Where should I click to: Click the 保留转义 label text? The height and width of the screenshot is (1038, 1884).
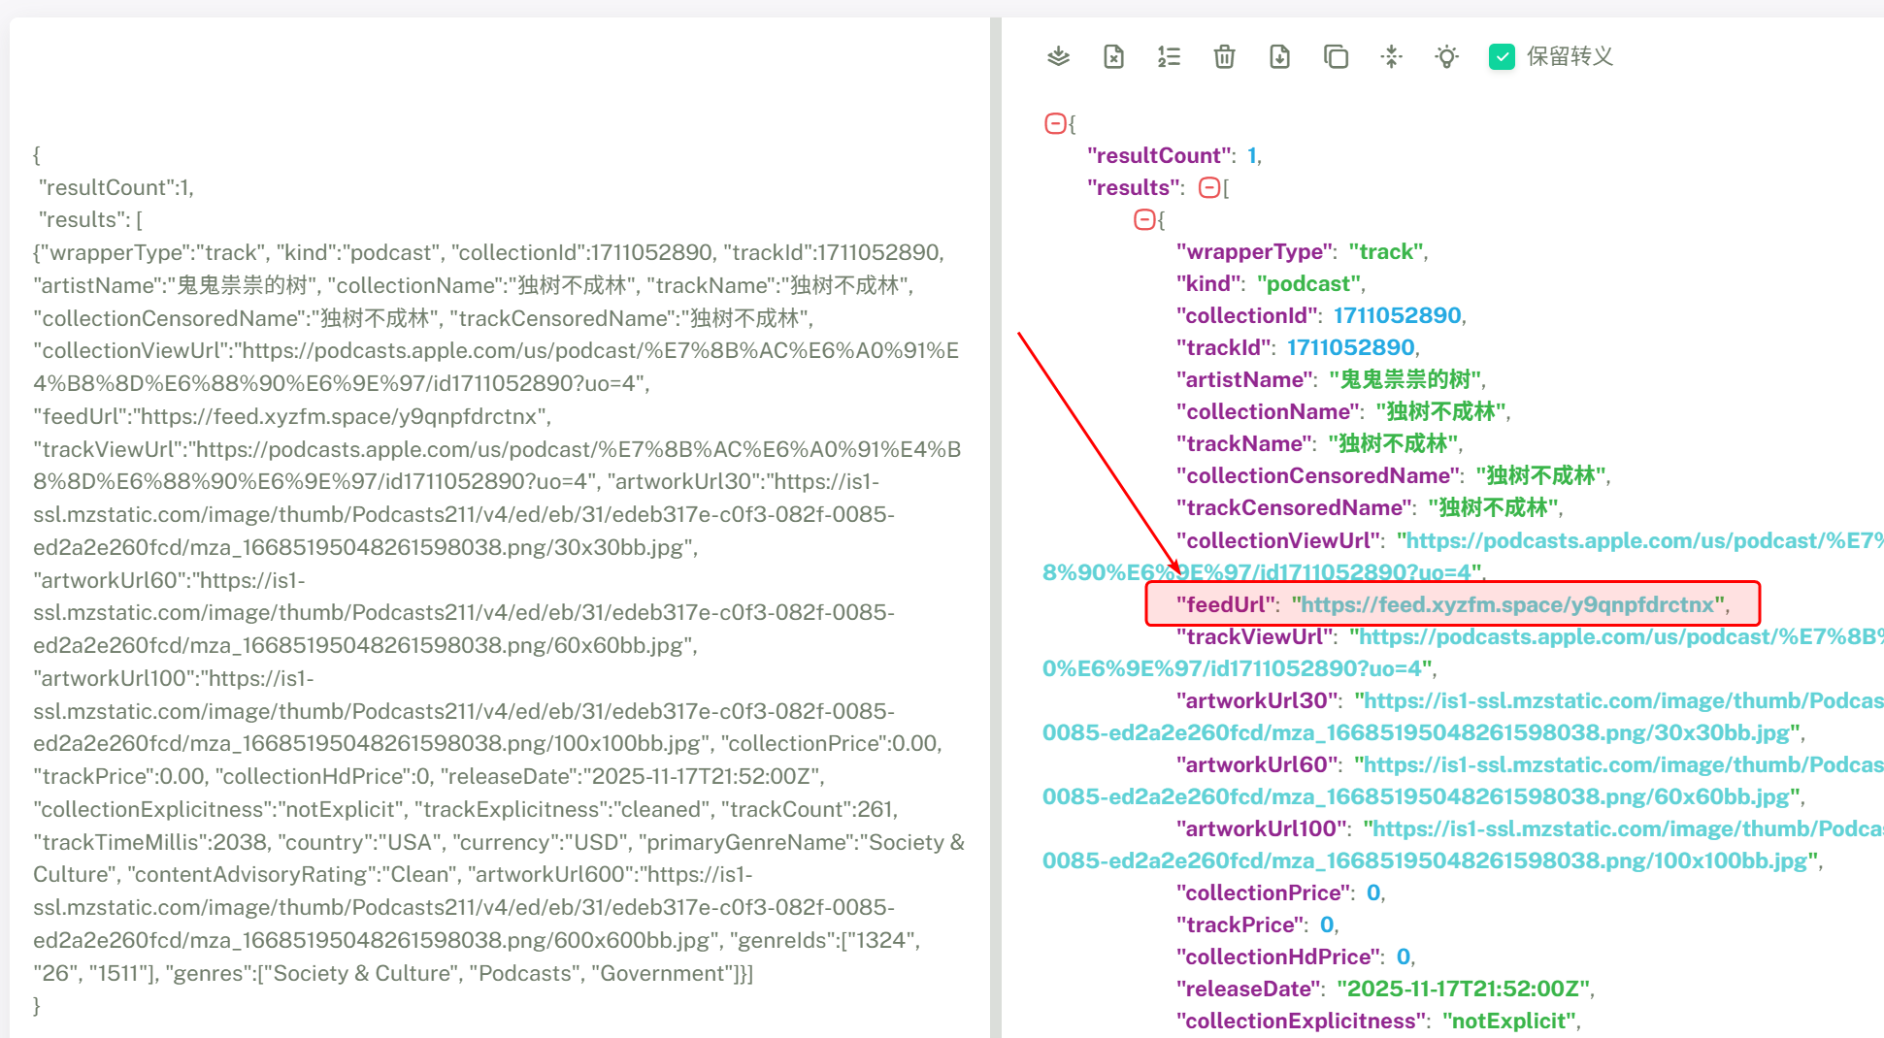(x=1570, y=56)
